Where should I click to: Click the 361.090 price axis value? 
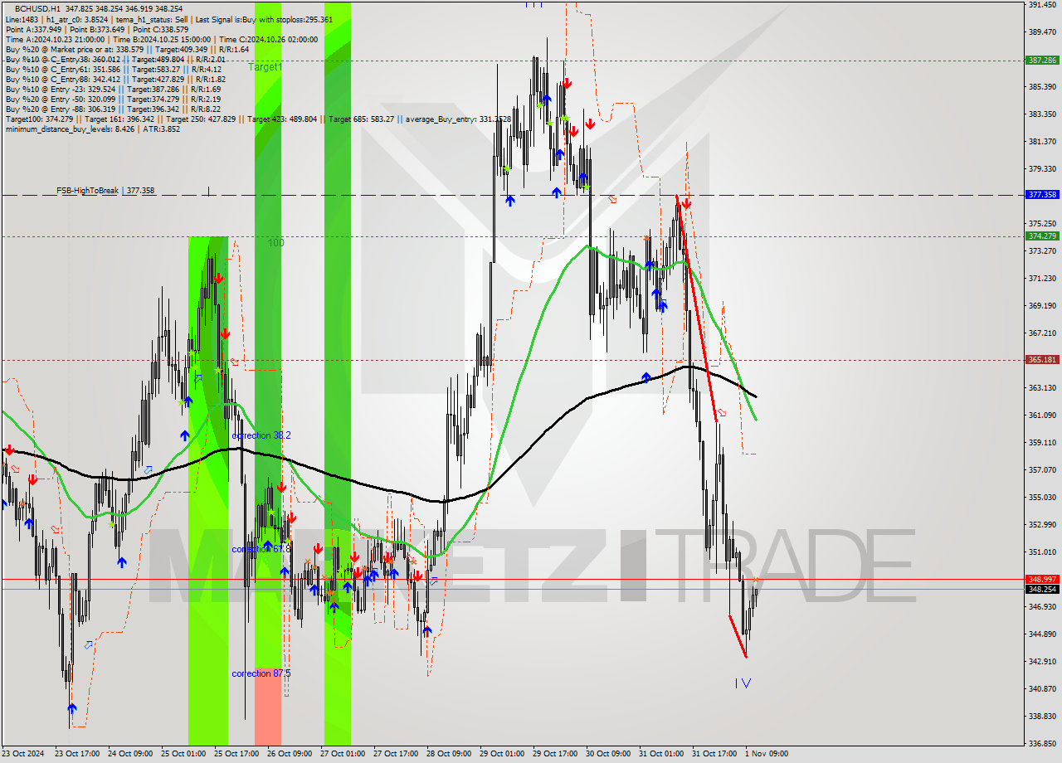point(1042,416)
